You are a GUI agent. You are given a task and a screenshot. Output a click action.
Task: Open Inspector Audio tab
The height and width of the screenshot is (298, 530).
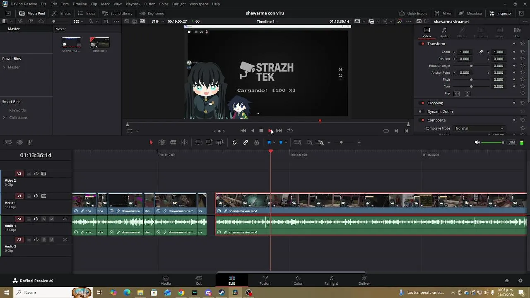click(x=444, y=32)
